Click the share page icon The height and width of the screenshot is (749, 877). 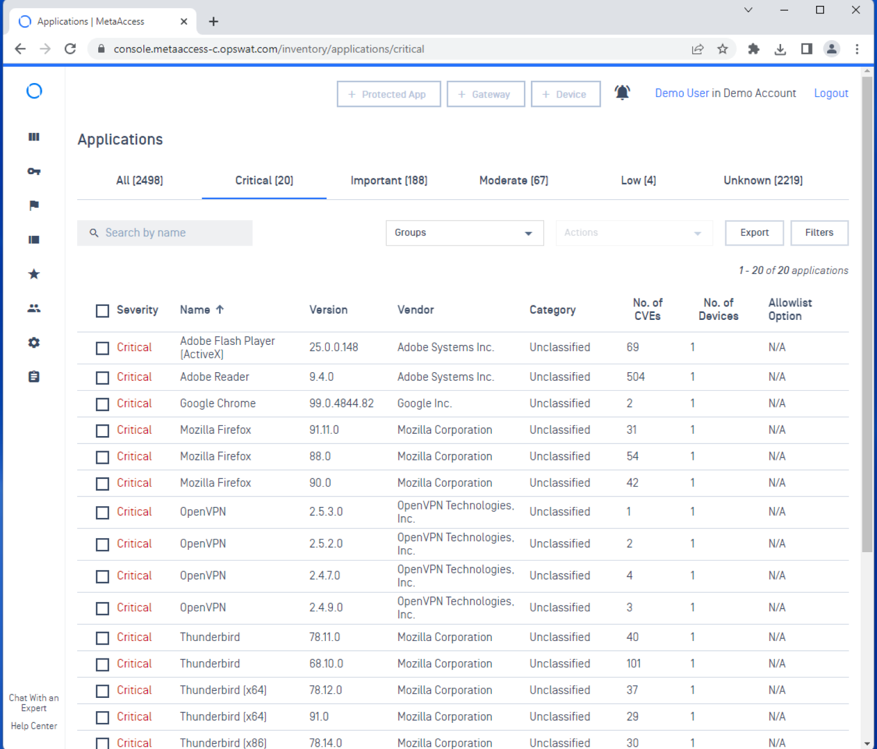point(698,49)
